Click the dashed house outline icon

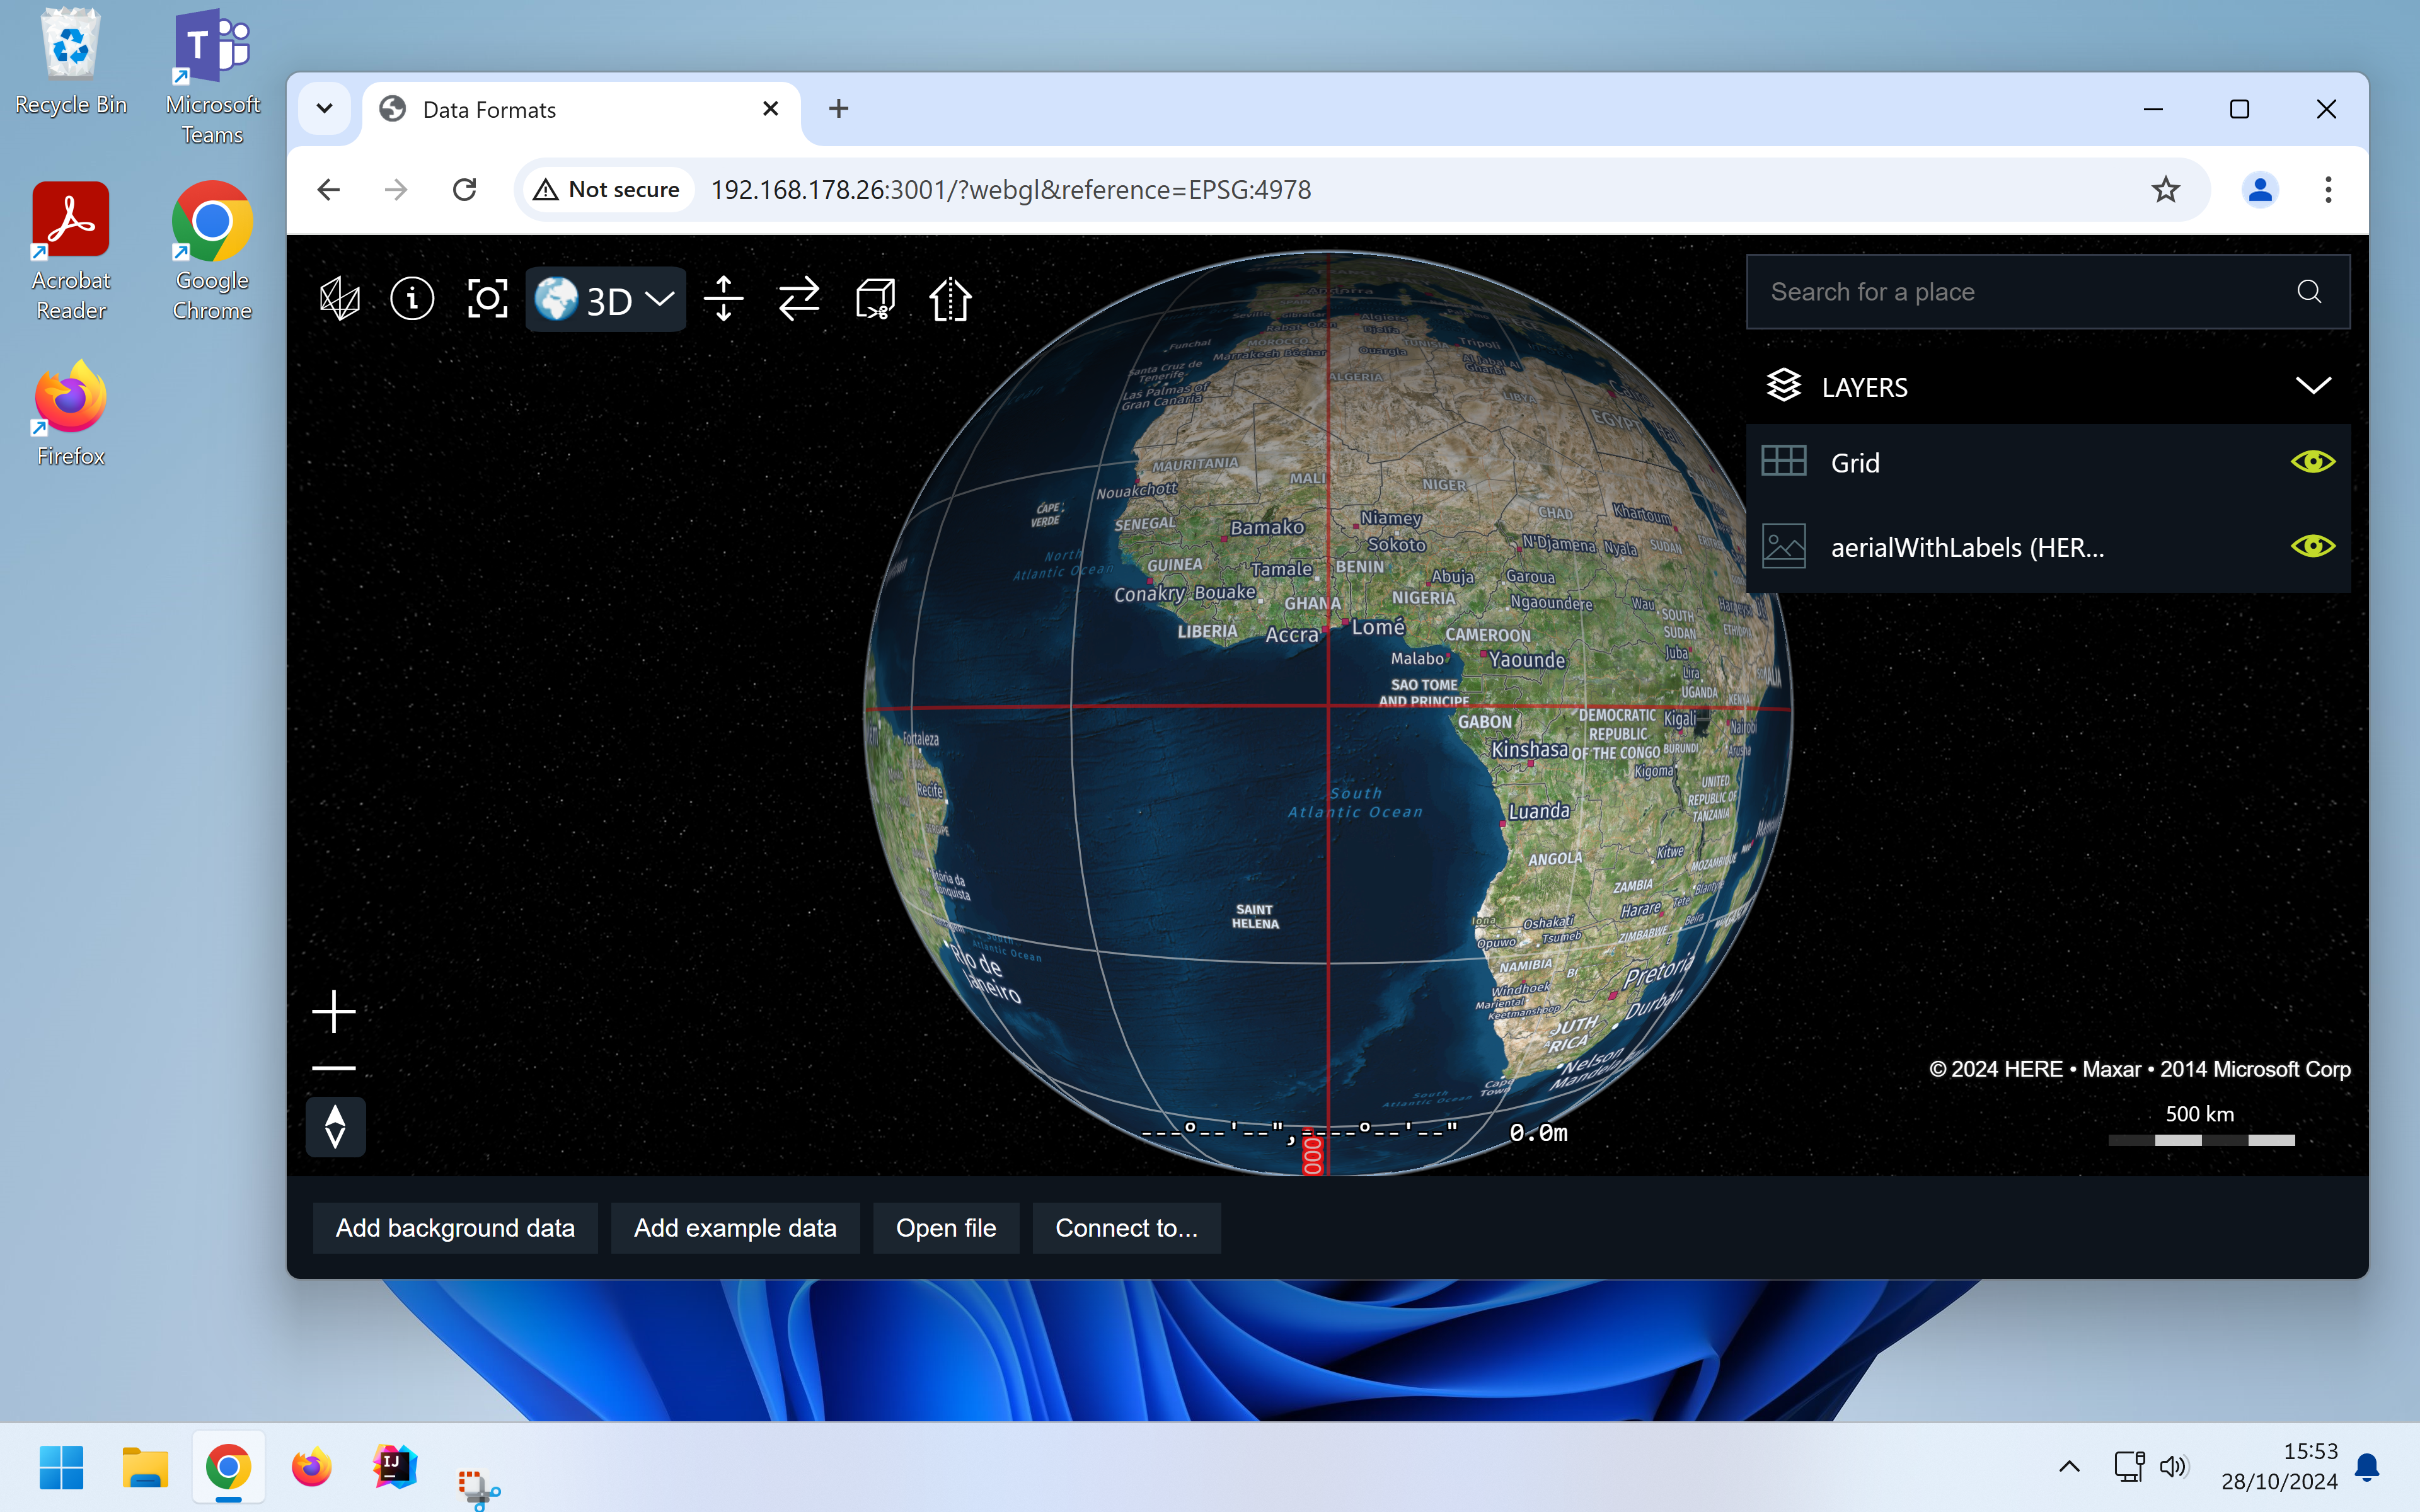click(x=950, y=298)
